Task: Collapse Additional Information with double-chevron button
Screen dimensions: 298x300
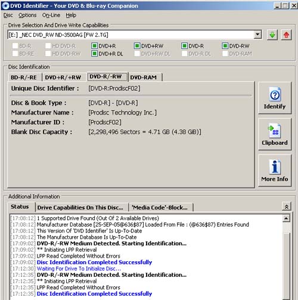Action: 287,206
